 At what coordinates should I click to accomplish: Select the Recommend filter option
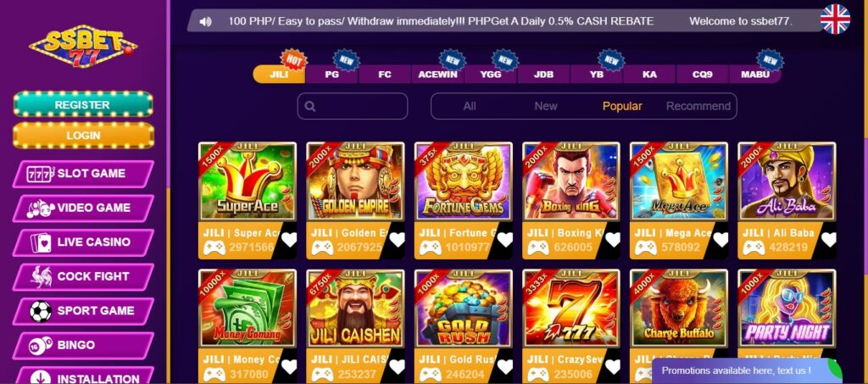(x=698, y=106)
